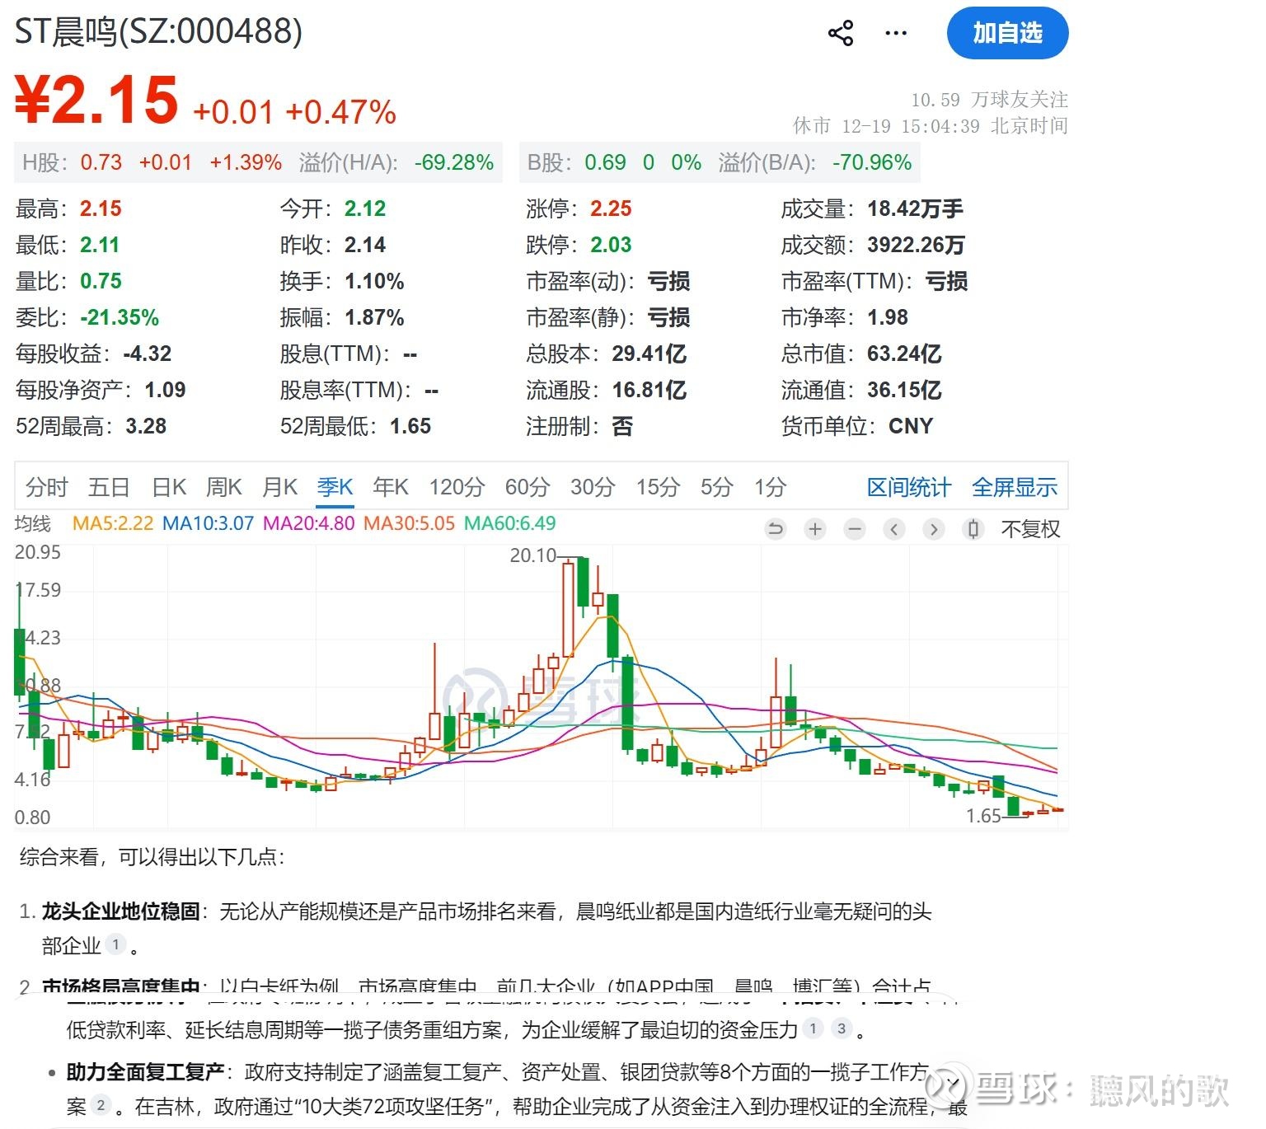Click the MA10:3.07 indicator label
The image size is (1266, 1129).
(209, 523)
